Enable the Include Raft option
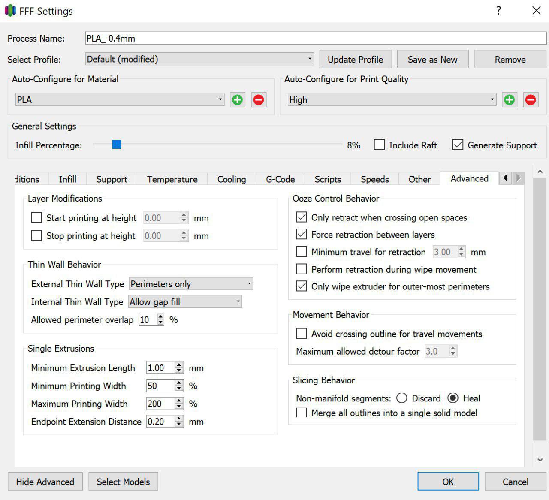549x500 pixels. (x=379, y=145)
